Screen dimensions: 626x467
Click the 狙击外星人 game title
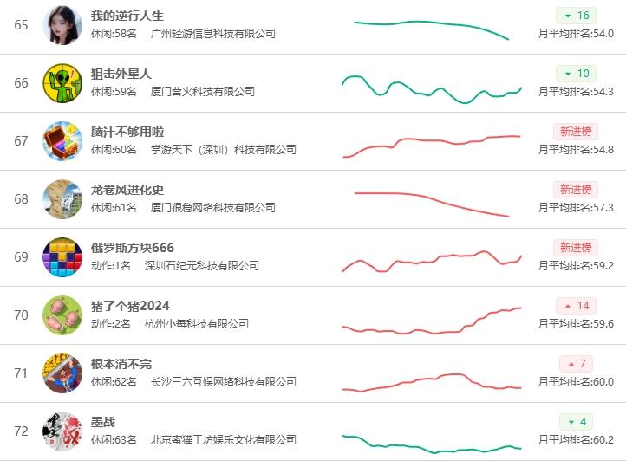click(121, 74)
